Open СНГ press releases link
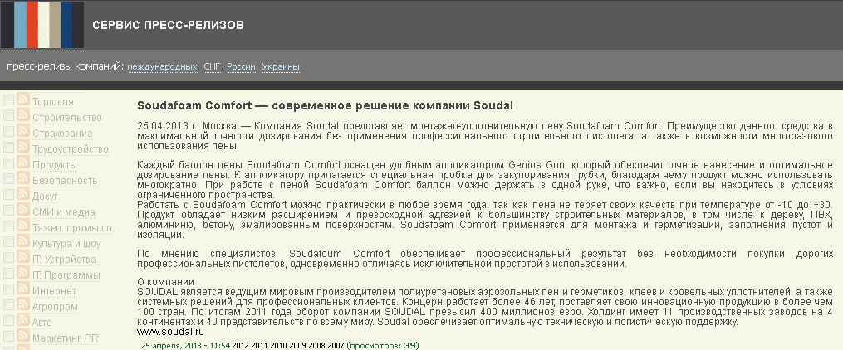Viewport: 843px width, 350px height. tap(213, 67)
